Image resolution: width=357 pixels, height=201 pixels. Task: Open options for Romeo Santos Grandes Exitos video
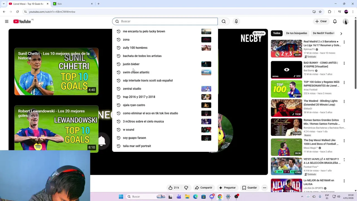(x=344, y=121)
